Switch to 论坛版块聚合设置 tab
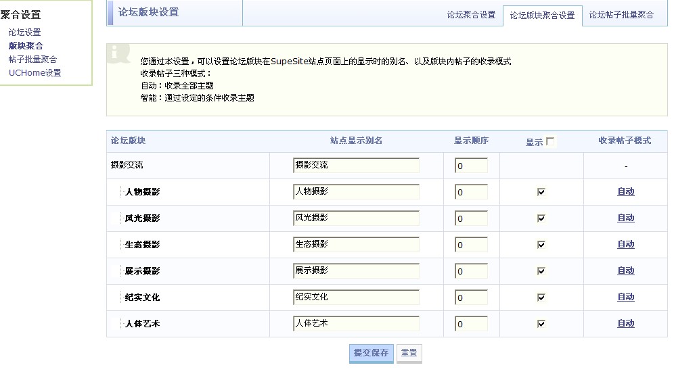 tap(542, 16)
